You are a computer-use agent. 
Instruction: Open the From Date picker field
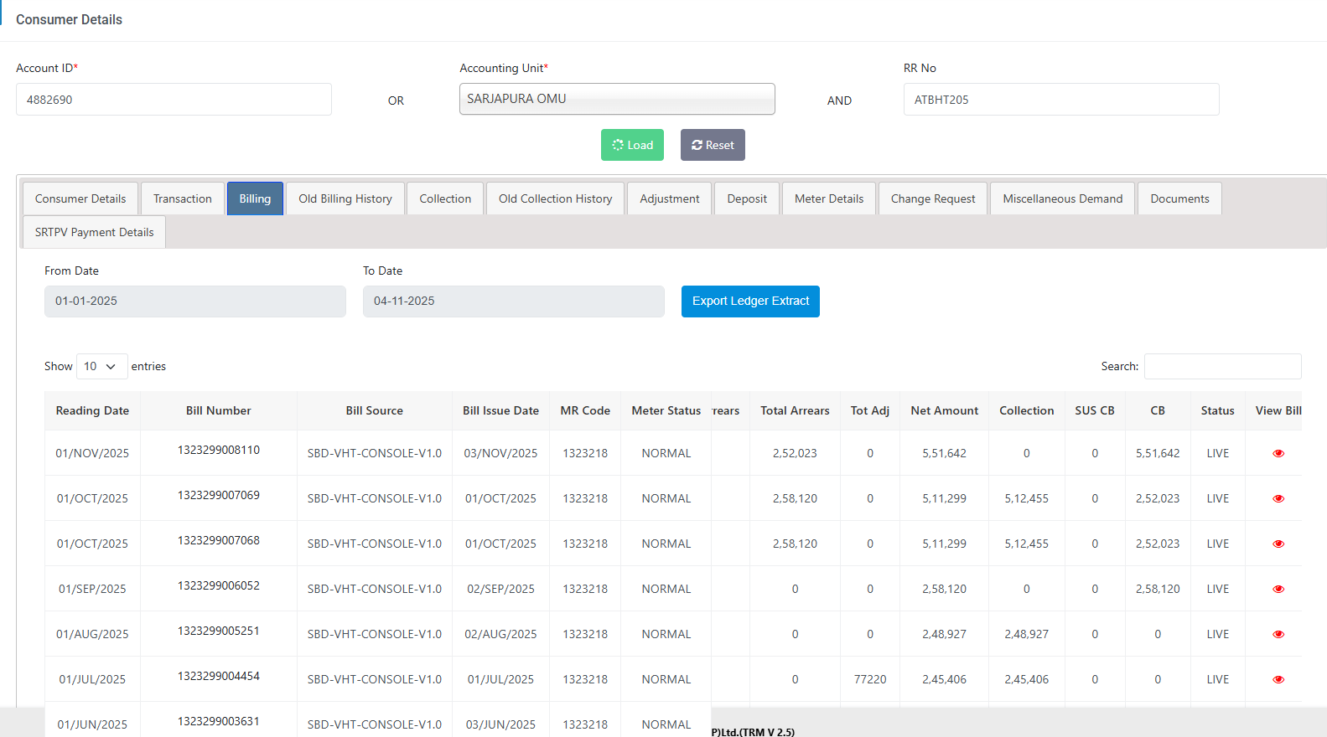tap(194, 301)
